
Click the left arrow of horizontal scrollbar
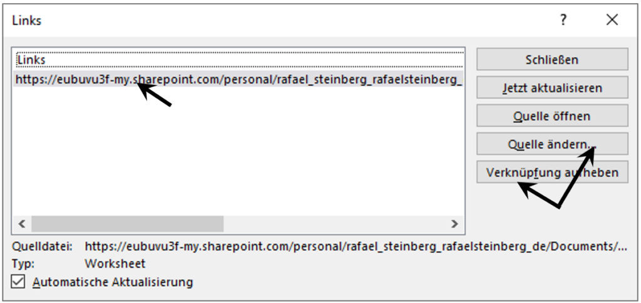click(x=22, y=224)
